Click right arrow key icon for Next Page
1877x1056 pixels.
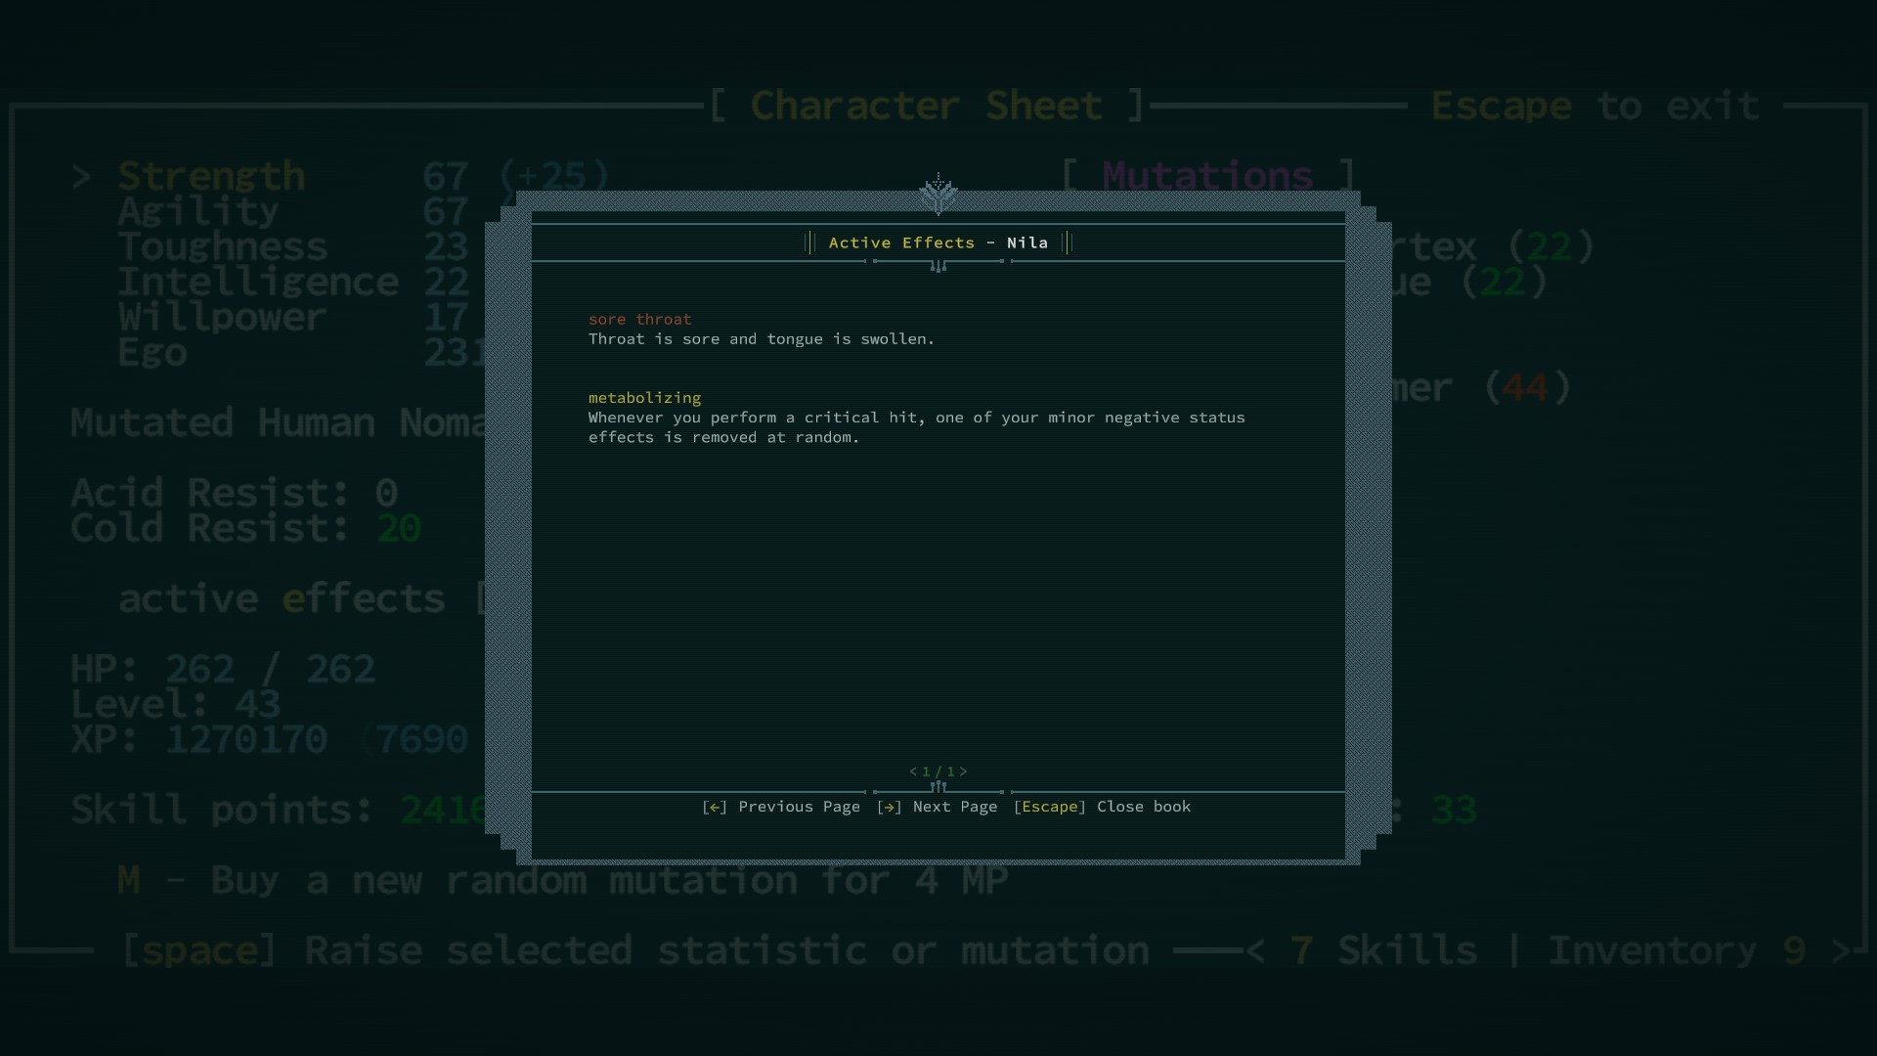pyautogui.click(x=889, y=808)
